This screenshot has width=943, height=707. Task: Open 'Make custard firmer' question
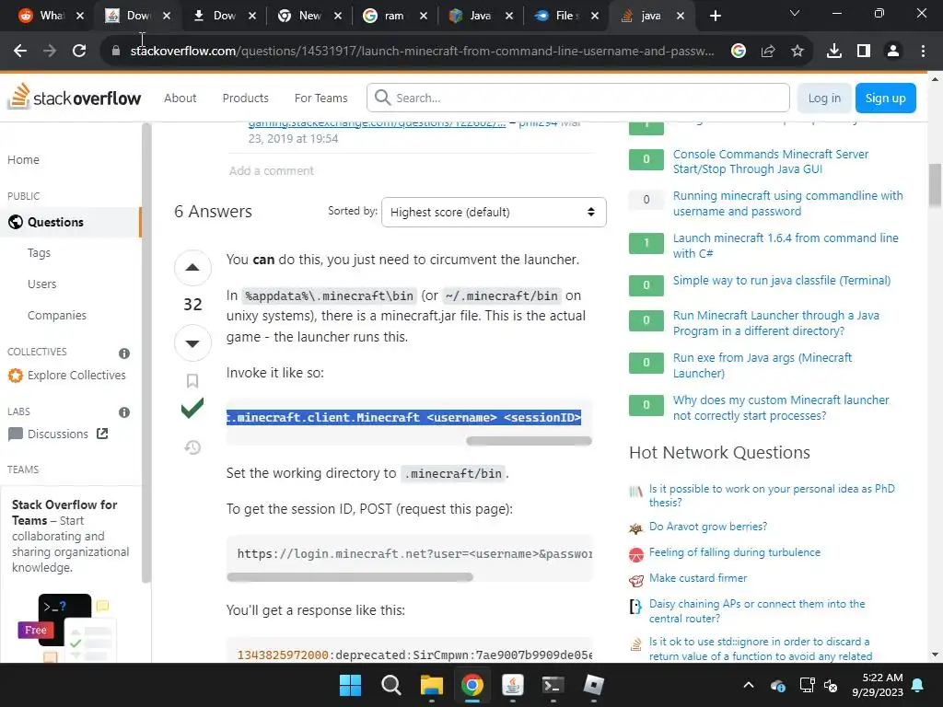pyautogui.click(x=698, y=578)
